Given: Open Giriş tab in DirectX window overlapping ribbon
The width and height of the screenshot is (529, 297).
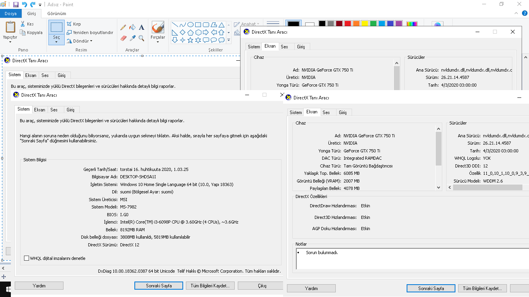Looking at the screenshot, I should (x=301, y=47).
